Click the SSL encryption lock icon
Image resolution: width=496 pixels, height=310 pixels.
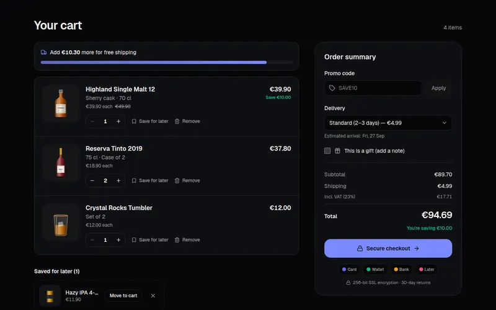[348, 283]
